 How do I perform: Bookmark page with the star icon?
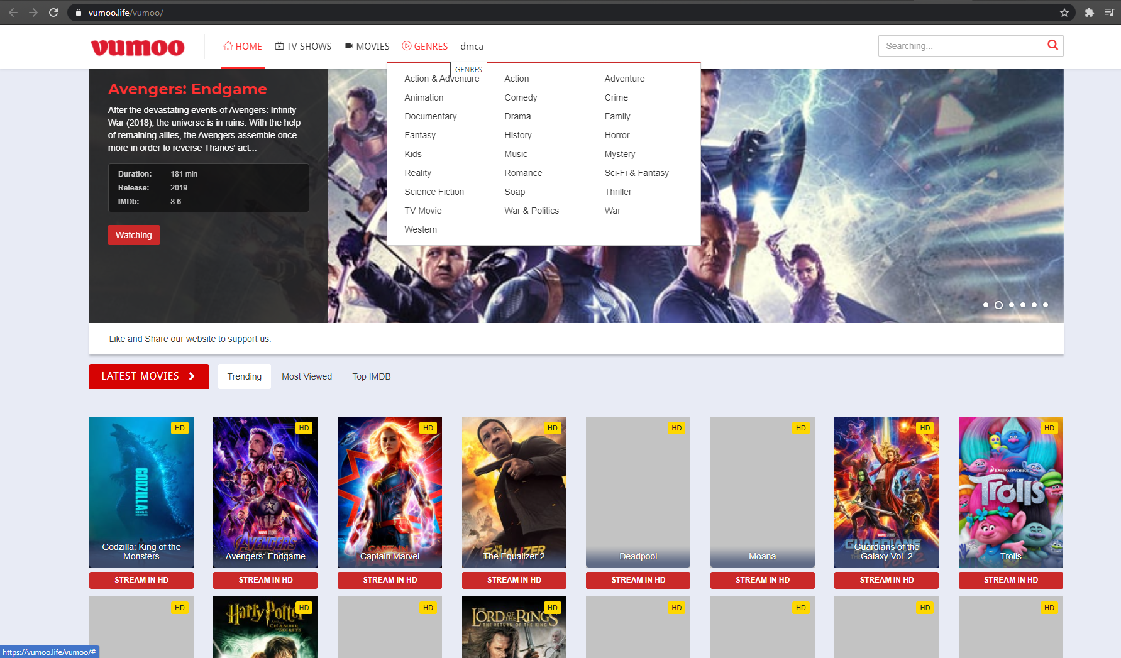(x=1064, y=13)
